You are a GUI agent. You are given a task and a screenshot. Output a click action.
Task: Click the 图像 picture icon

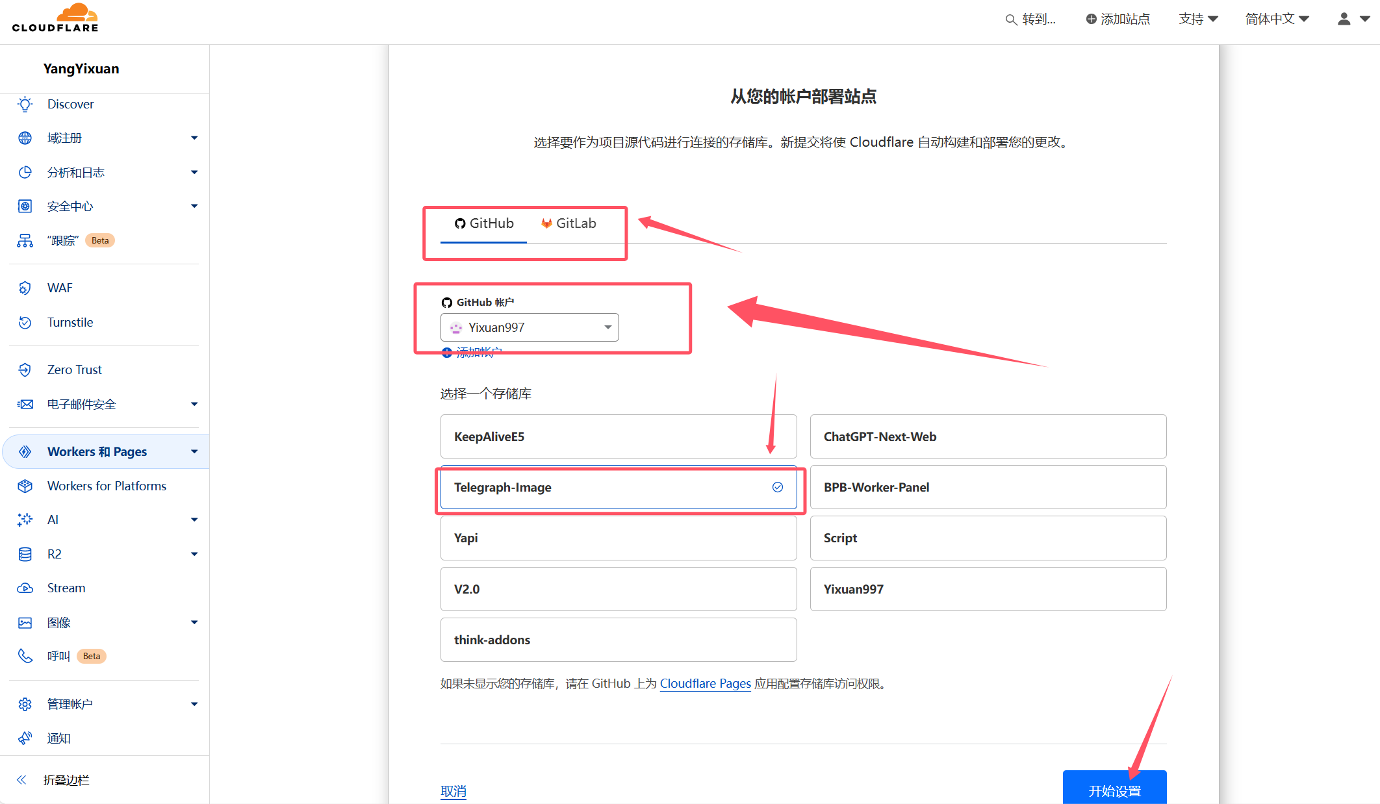(x=25, y=622)
